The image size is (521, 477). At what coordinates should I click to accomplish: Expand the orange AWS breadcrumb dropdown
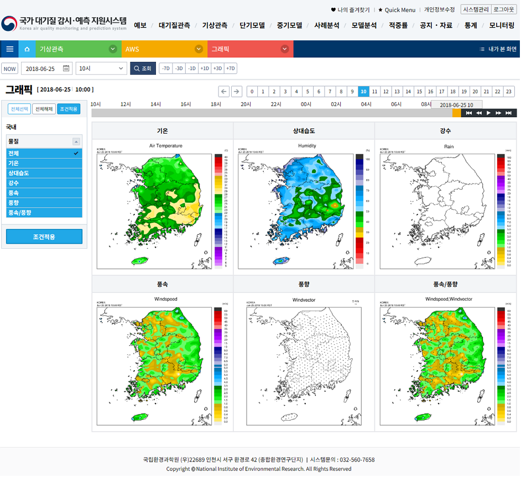click(199, 49)
